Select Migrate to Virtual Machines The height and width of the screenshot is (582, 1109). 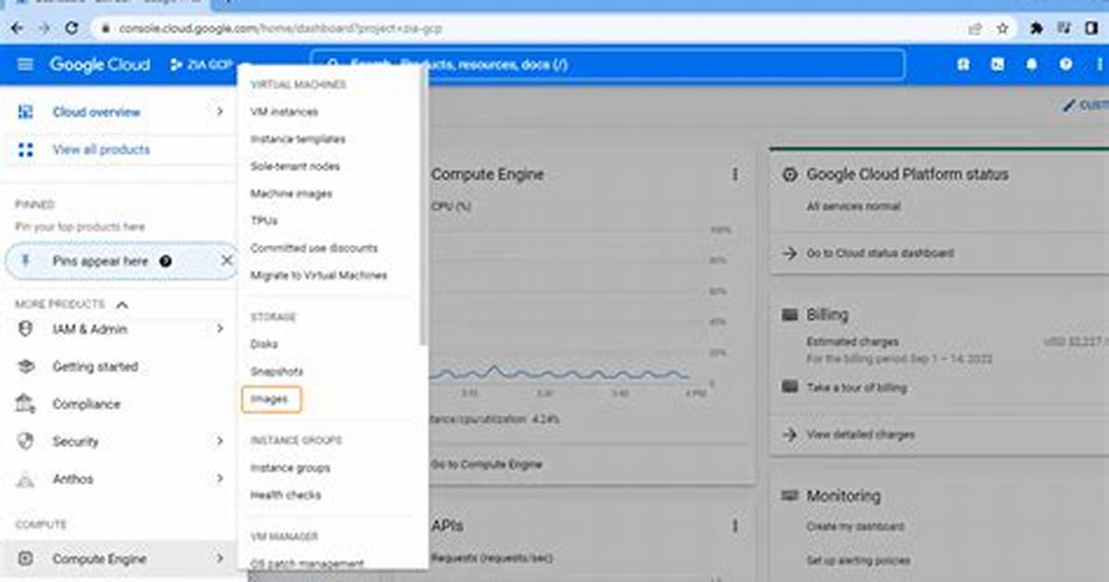point(318,275)
